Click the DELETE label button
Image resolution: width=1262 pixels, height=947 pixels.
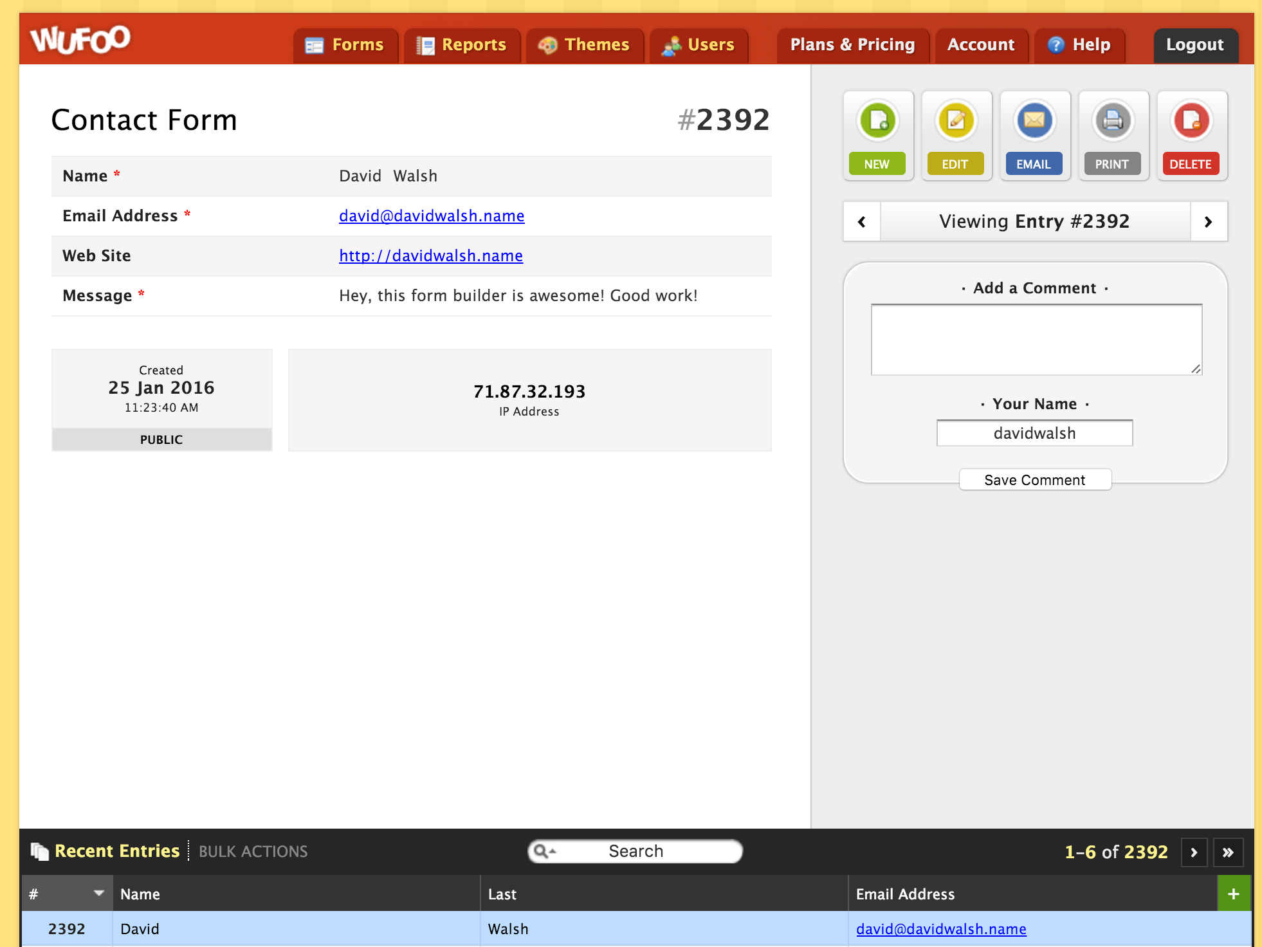pos(1191,164)
